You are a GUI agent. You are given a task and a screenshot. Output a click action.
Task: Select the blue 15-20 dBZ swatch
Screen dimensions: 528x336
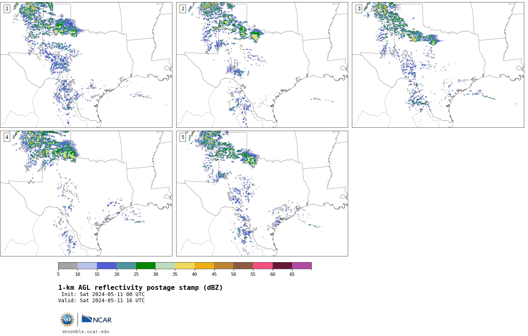coord(107,266)
